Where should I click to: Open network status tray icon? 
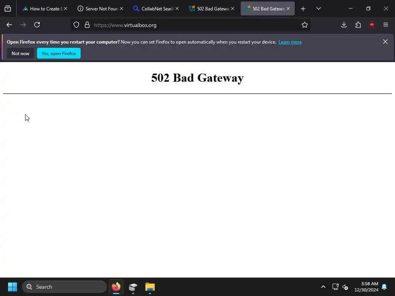pyautogui.click(x=335, y=287)
